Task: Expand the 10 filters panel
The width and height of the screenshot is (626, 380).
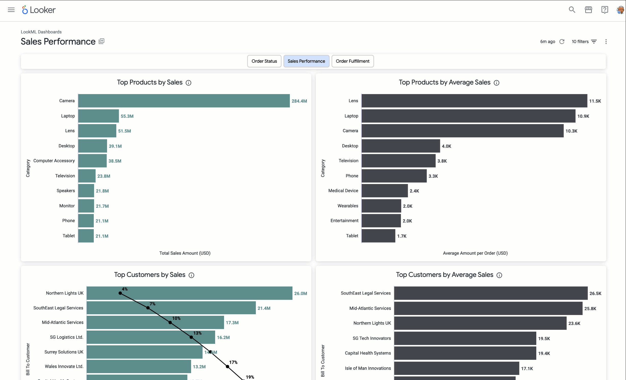Action: (584, 42)
